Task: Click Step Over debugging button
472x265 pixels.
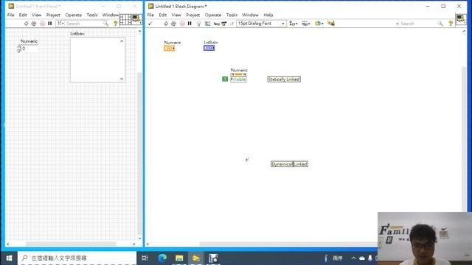Action: pos(223,24)
